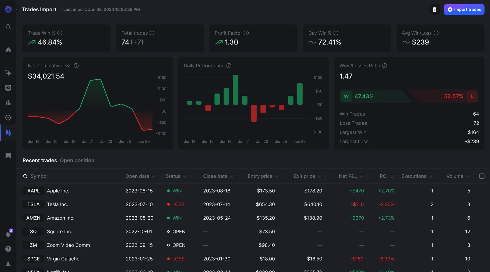
Task: Switch to Open position tab
Action: pyautogui.click(x=77, y=160)
